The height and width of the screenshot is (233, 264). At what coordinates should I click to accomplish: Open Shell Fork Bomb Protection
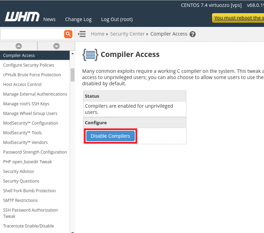click(x=29, y=191)
